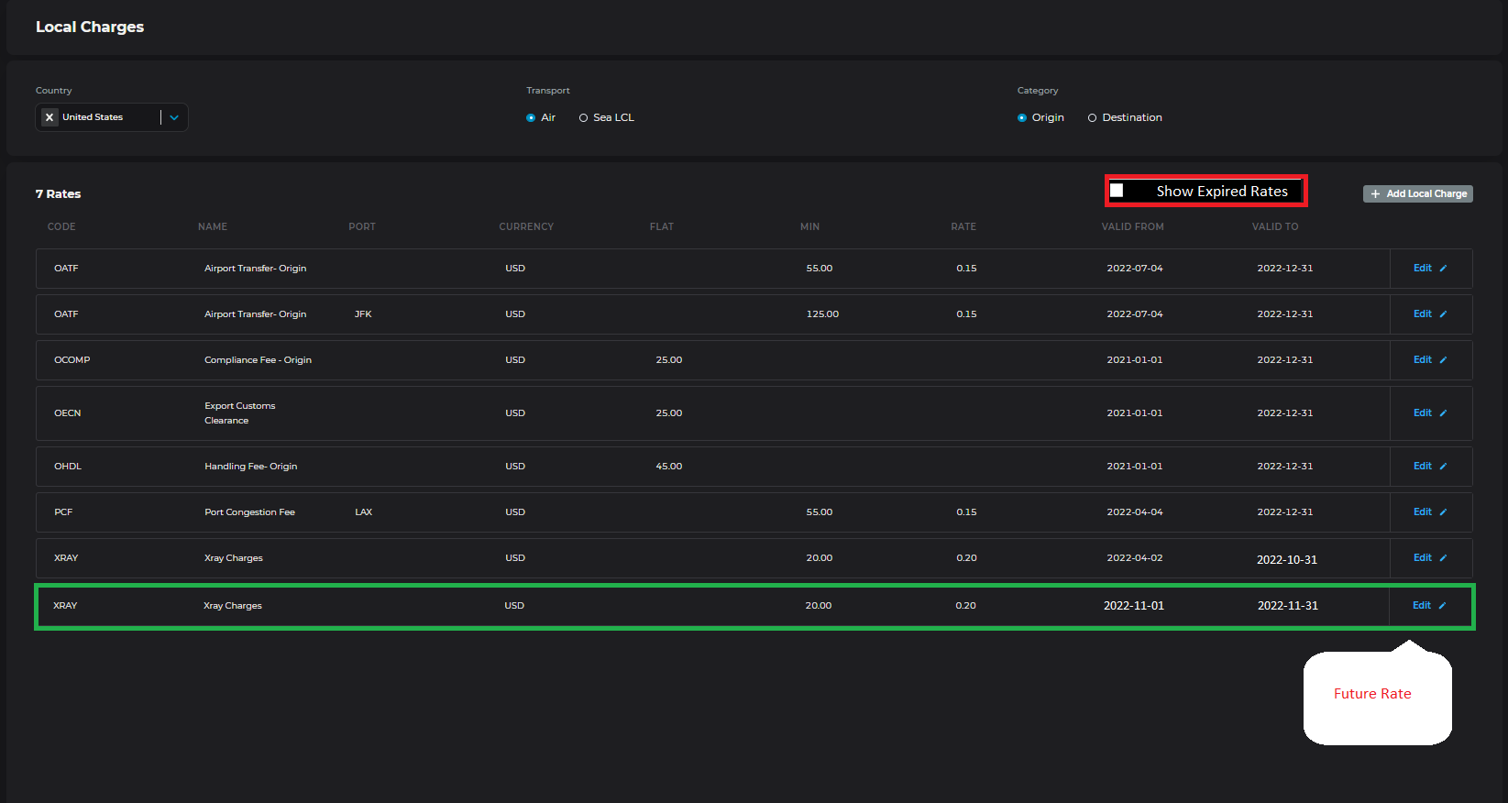
Task: Select the Air transport radio button
Action: [531, 118]
